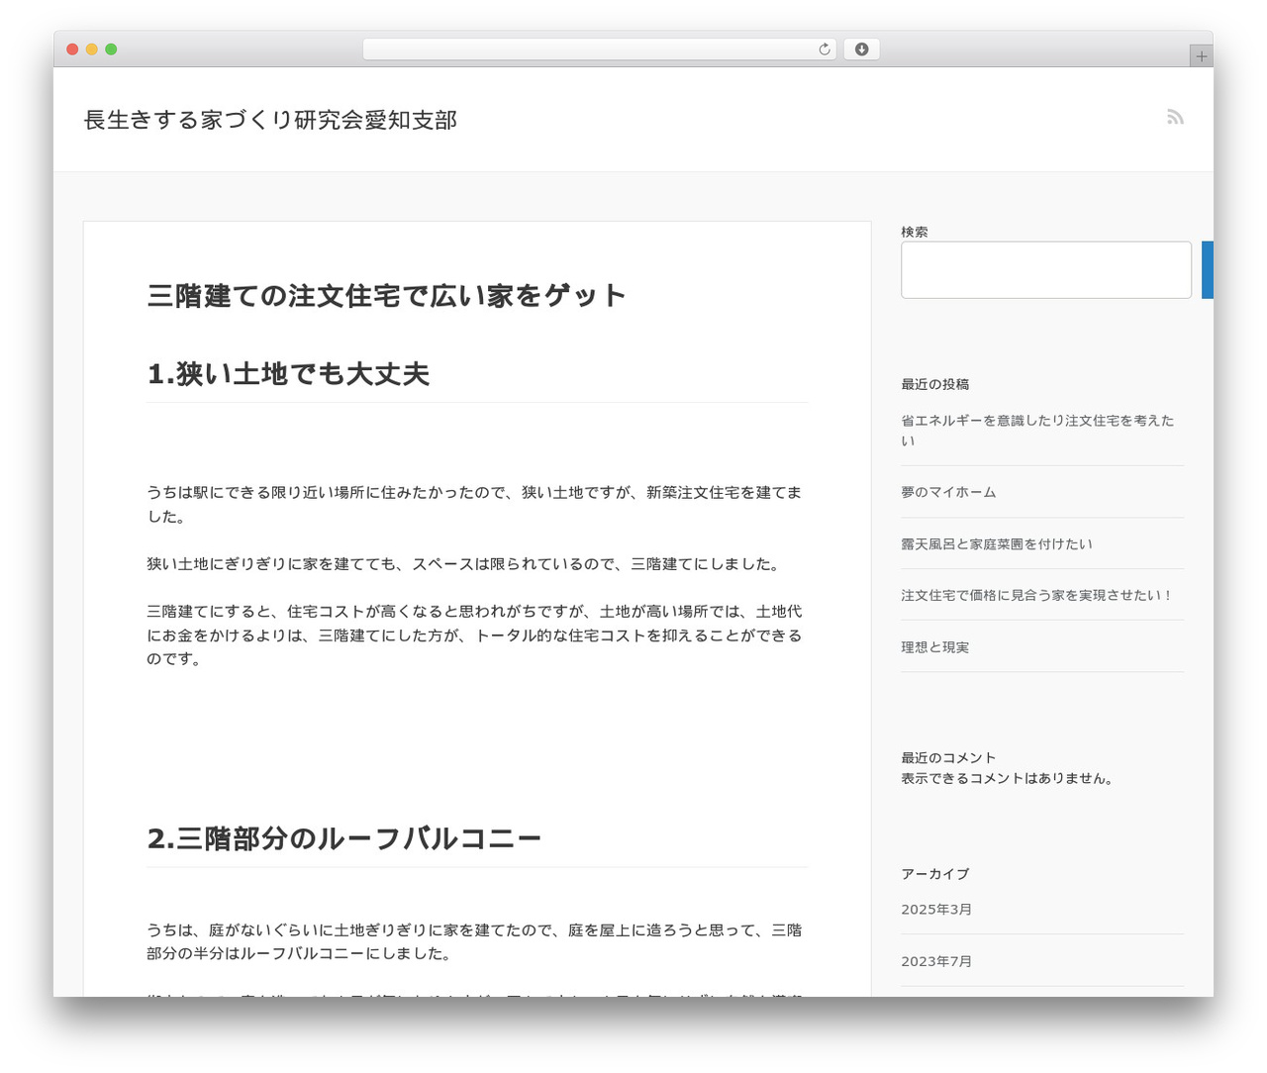The image size is (1267, 1073).
Task: Maximize the window with the green button
Action: [x=111, y=49]
